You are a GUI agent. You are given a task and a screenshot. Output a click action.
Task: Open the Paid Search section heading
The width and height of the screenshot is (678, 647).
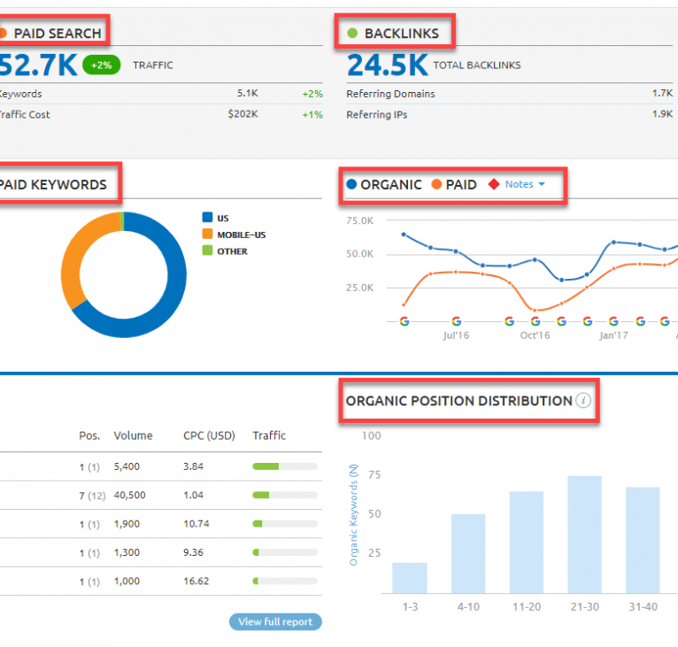[x=57, y=34]
